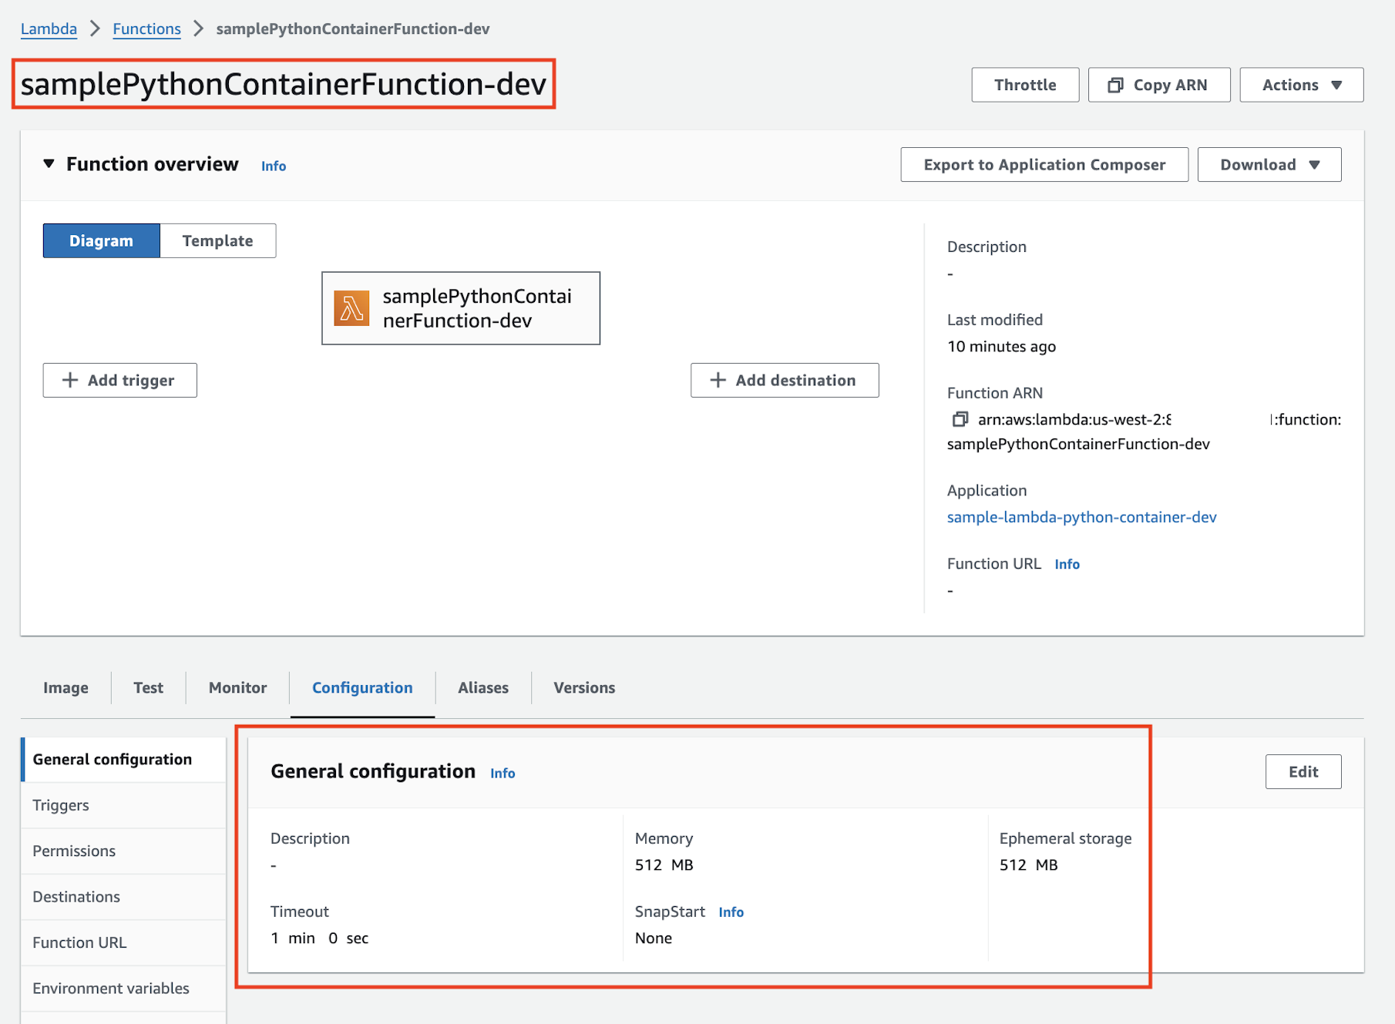Screen dimensions: 1395x1024
Task: Collapse the Function overview section
Action: click(49, 163)
